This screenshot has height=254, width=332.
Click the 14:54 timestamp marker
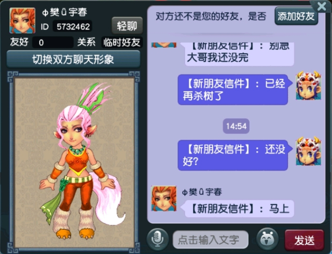point(236,126)
